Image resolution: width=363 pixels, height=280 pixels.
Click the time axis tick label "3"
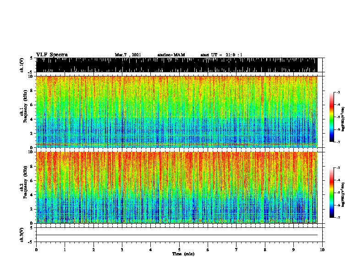pos(122,250)
